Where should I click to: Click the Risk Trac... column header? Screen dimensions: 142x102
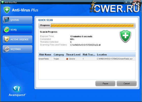coord(89,55)
